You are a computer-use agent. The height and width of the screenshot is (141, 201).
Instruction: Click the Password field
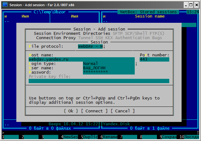tap(109, 72)
